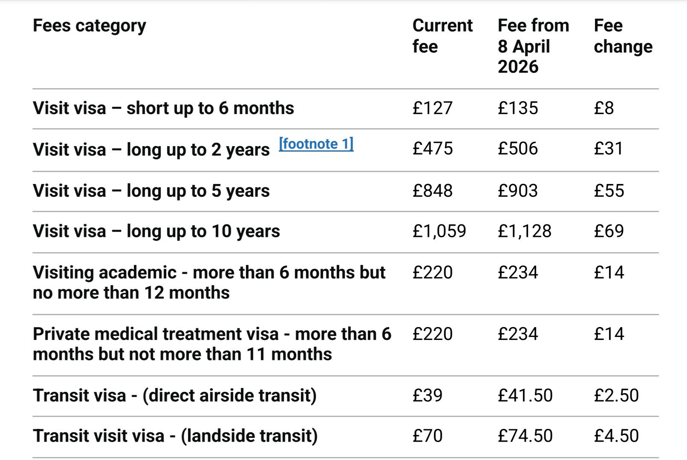
Task: Click the Private medical treatment visa label
Action: [x=212, y=344]
